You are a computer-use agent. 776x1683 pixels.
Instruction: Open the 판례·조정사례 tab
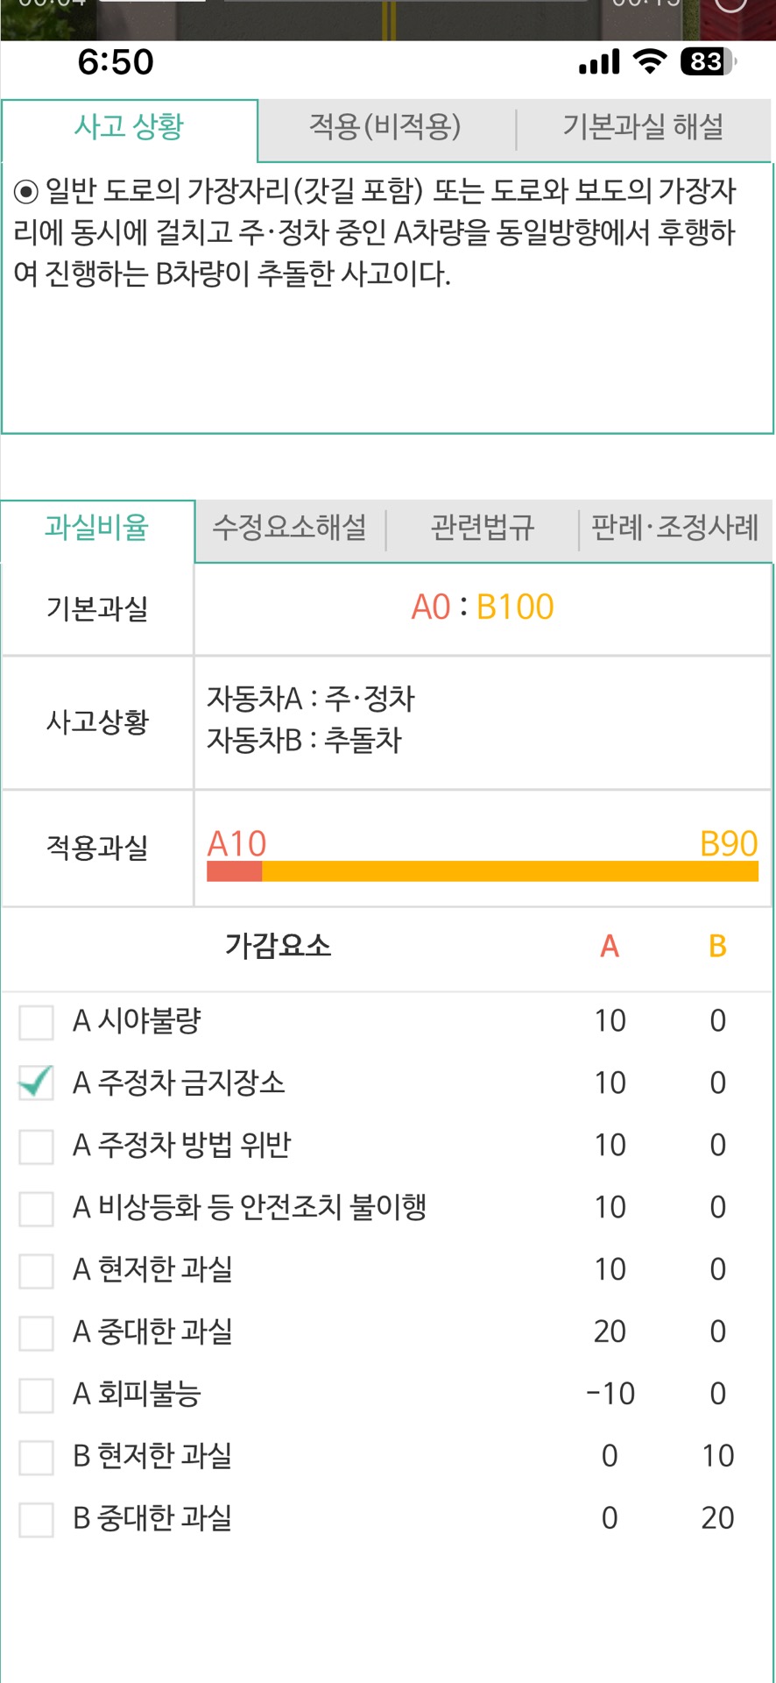674,528
